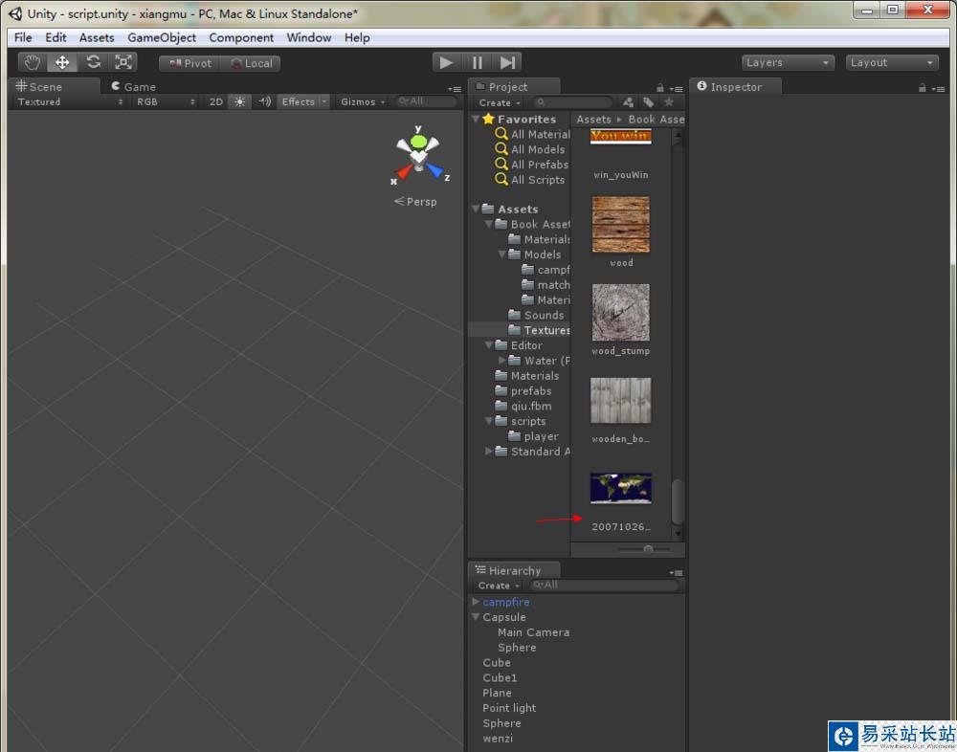Open the Window menu
The image size is (957, 752).
pos(309,38)
